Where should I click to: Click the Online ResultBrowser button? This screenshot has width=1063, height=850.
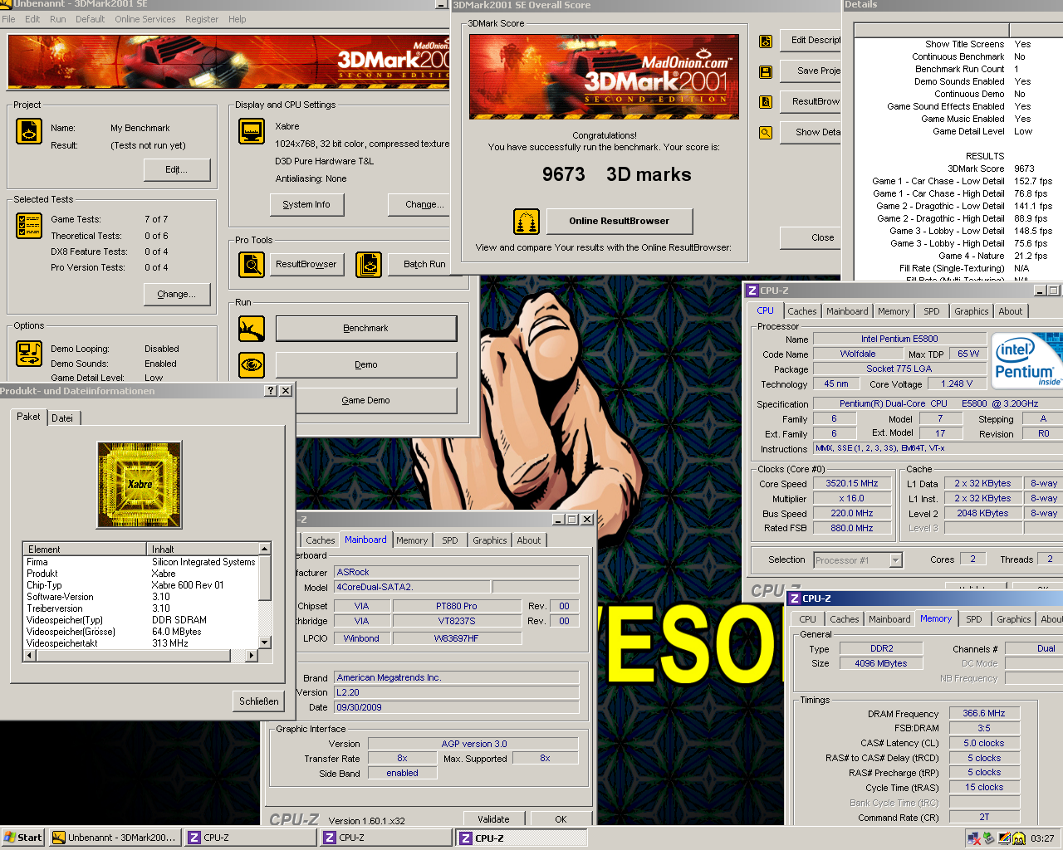coord(620,221)
